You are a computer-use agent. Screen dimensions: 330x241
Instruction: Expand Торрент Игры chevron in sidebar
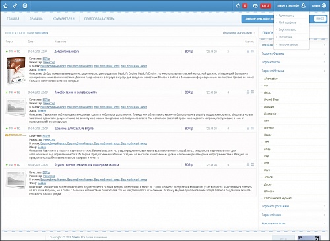tap(325, 62)
